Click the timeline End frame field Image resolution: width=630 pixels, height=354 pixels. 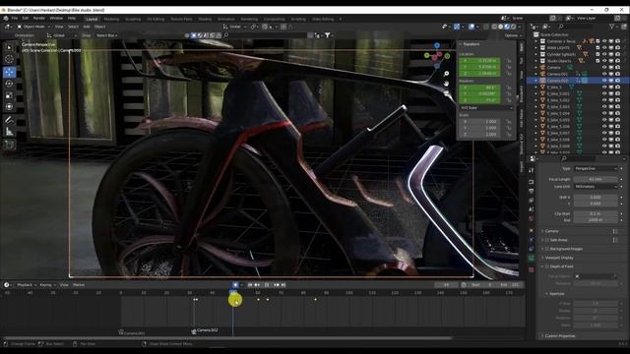tap(510, 285)
